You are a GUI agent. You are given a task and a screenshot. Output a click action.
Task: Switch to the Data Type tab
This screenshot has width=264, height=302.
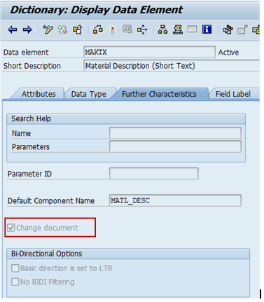(x=89, y=94)
